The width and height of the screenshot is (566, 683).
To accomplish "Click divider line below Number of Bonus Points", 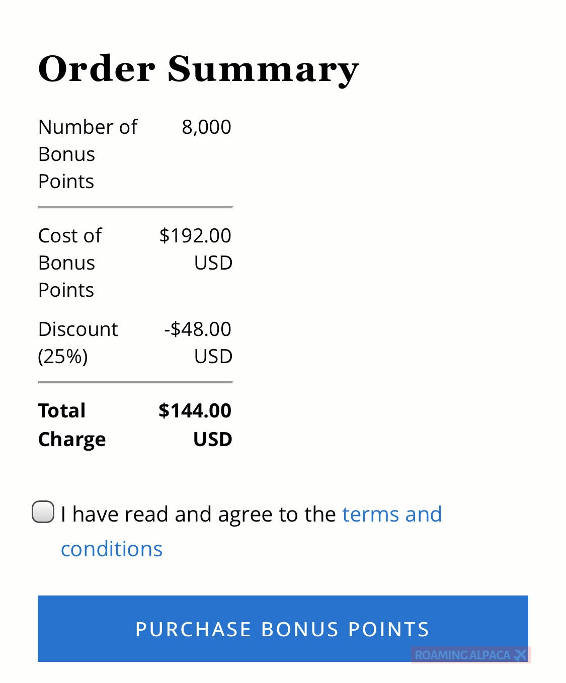I will coord(135,207).
